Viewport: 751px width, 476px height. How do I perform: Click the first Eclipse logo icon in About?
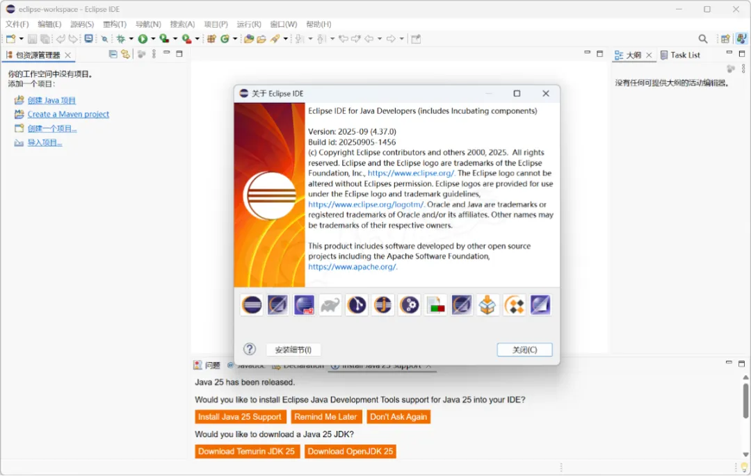point(252,305)
